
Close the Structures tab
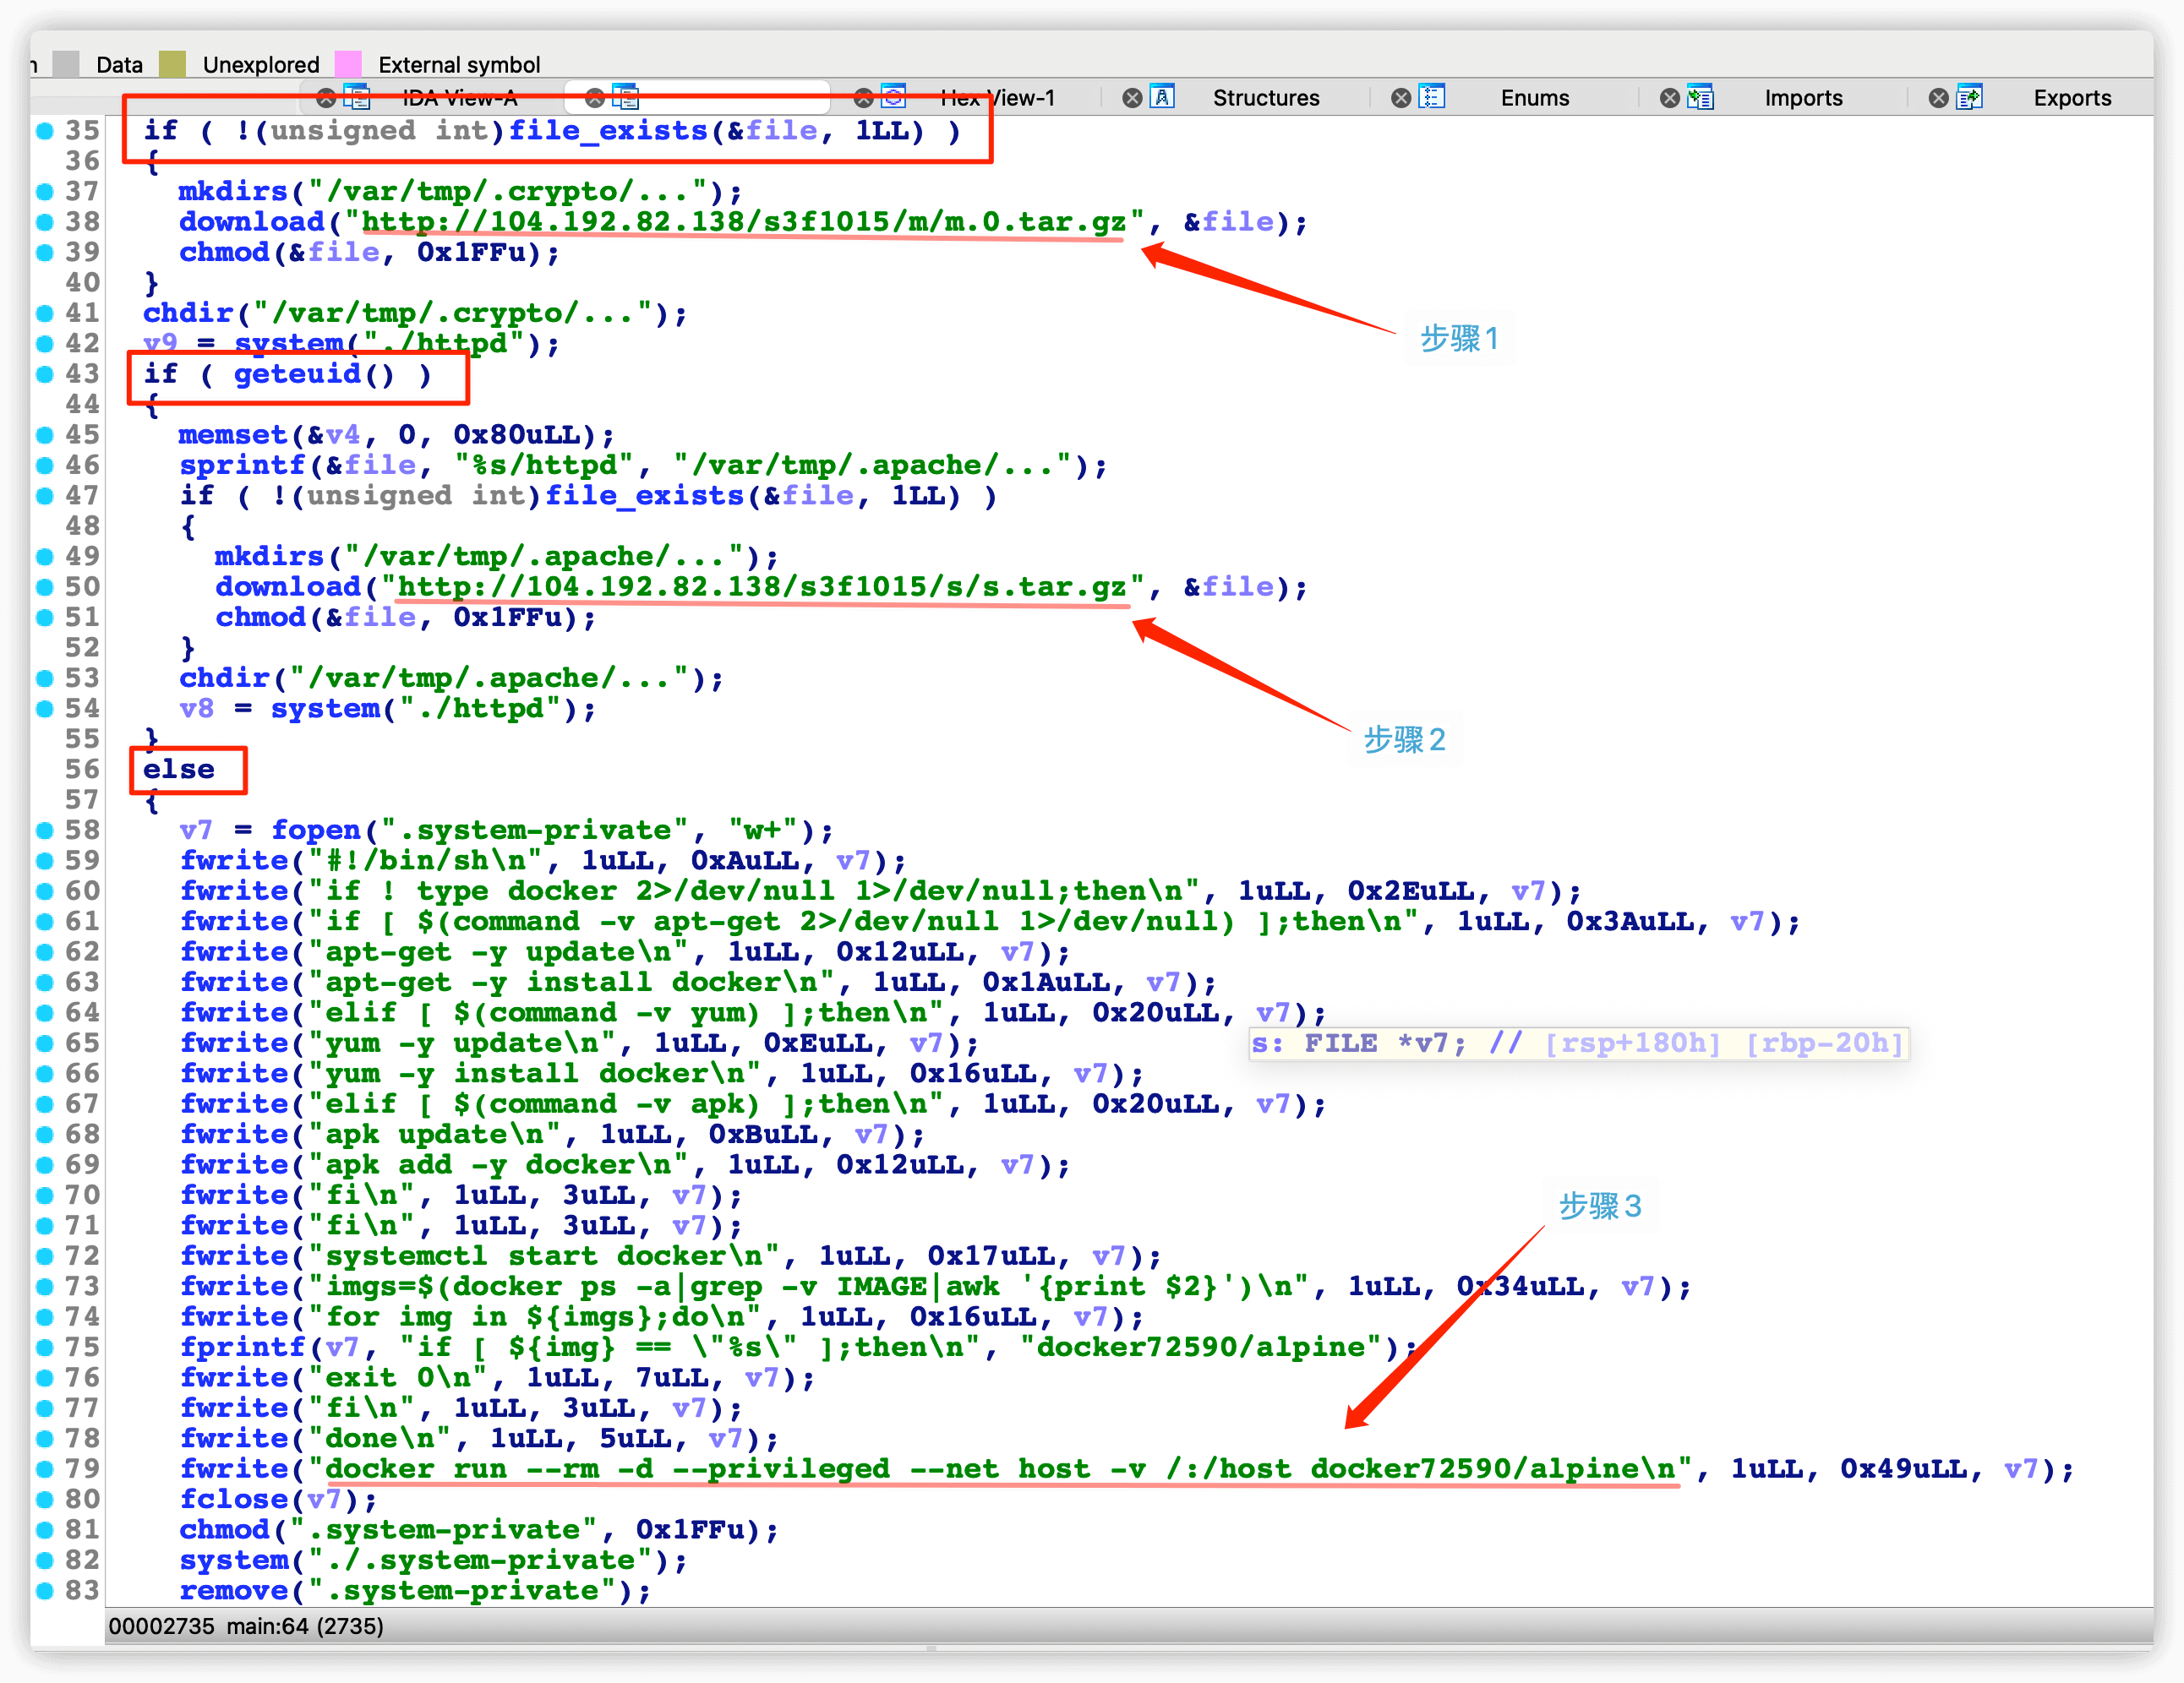coord(1132,98)
